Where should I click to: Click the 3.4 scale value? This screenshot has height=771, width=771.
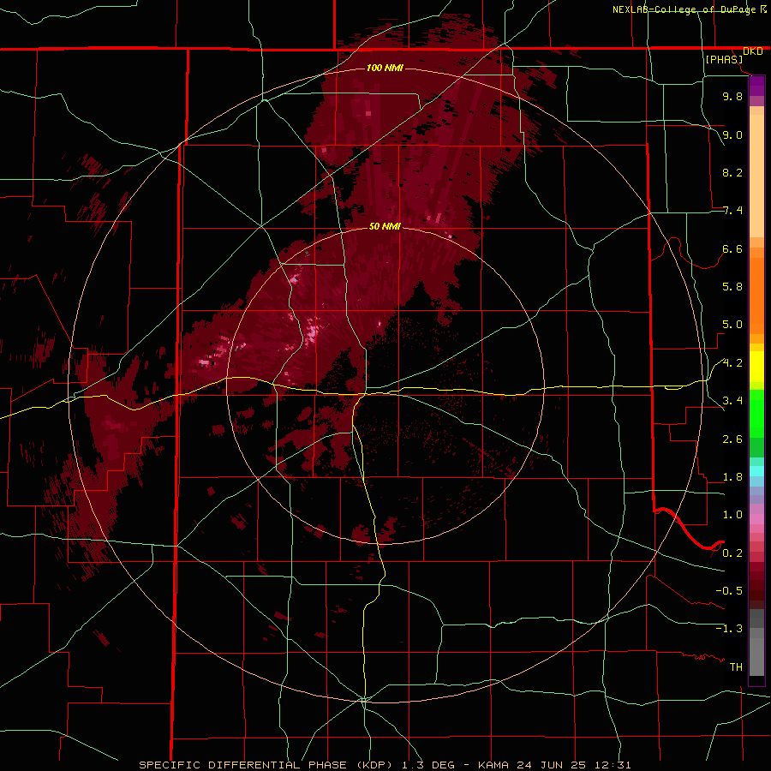click(x=732, y=401)
